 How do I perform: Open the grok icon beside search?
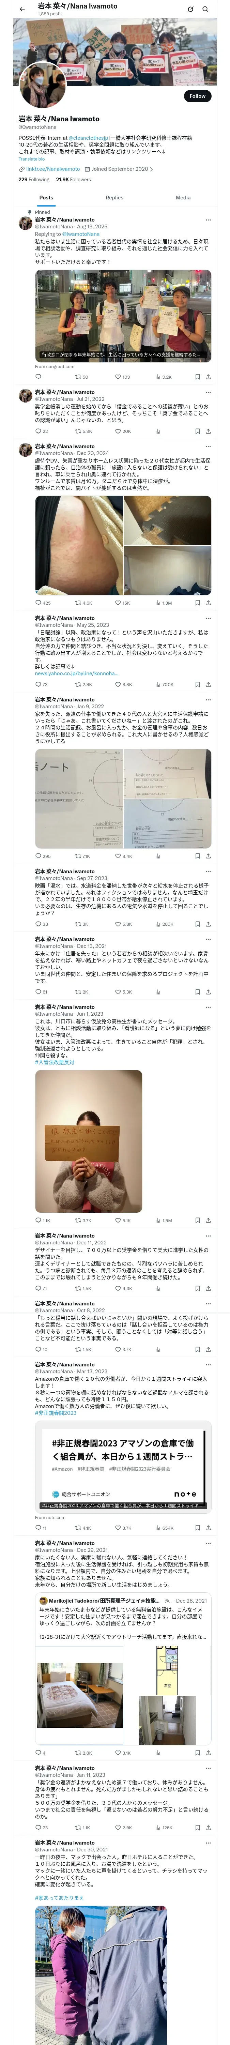click(190, 9)
